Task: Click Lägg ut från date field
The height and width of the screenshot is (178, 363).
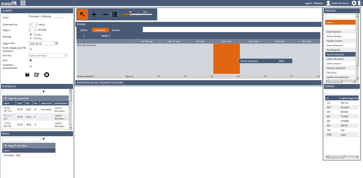Action: click(41, 44)
